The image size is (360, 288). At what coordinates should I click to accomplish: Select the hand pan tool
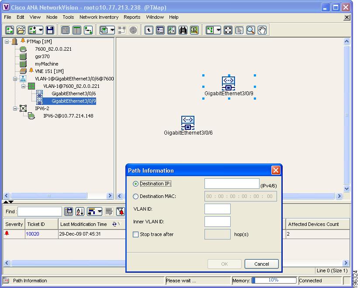coord(262,30)
